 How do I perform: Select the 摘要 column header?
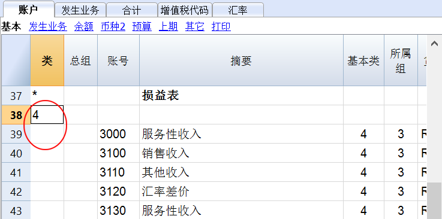(x=241, y=60)
